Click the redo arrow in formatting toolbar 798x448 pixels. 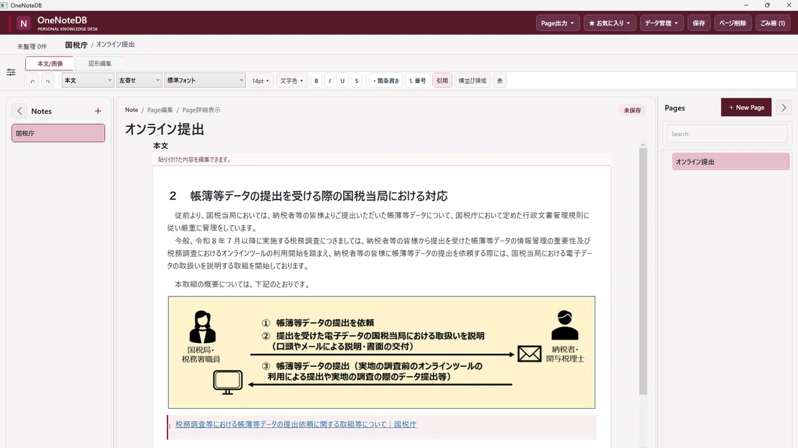[48, 80]
